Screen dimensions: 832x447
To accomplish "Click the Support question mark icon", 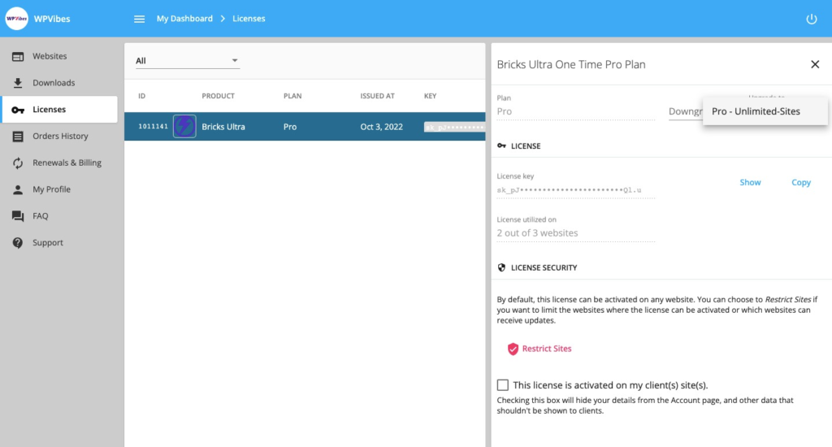I will 18,243.
